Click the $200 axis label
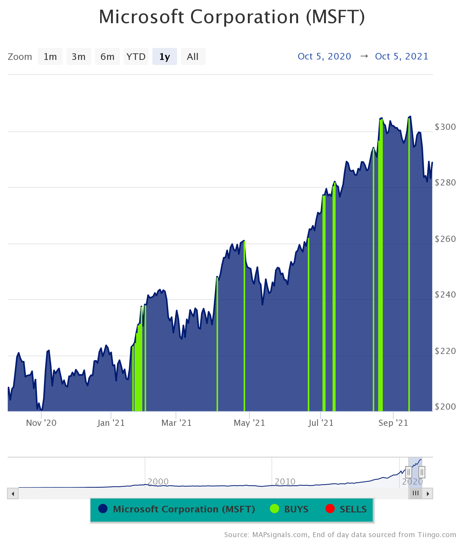 pyautogui.click(x=445, y=407)
